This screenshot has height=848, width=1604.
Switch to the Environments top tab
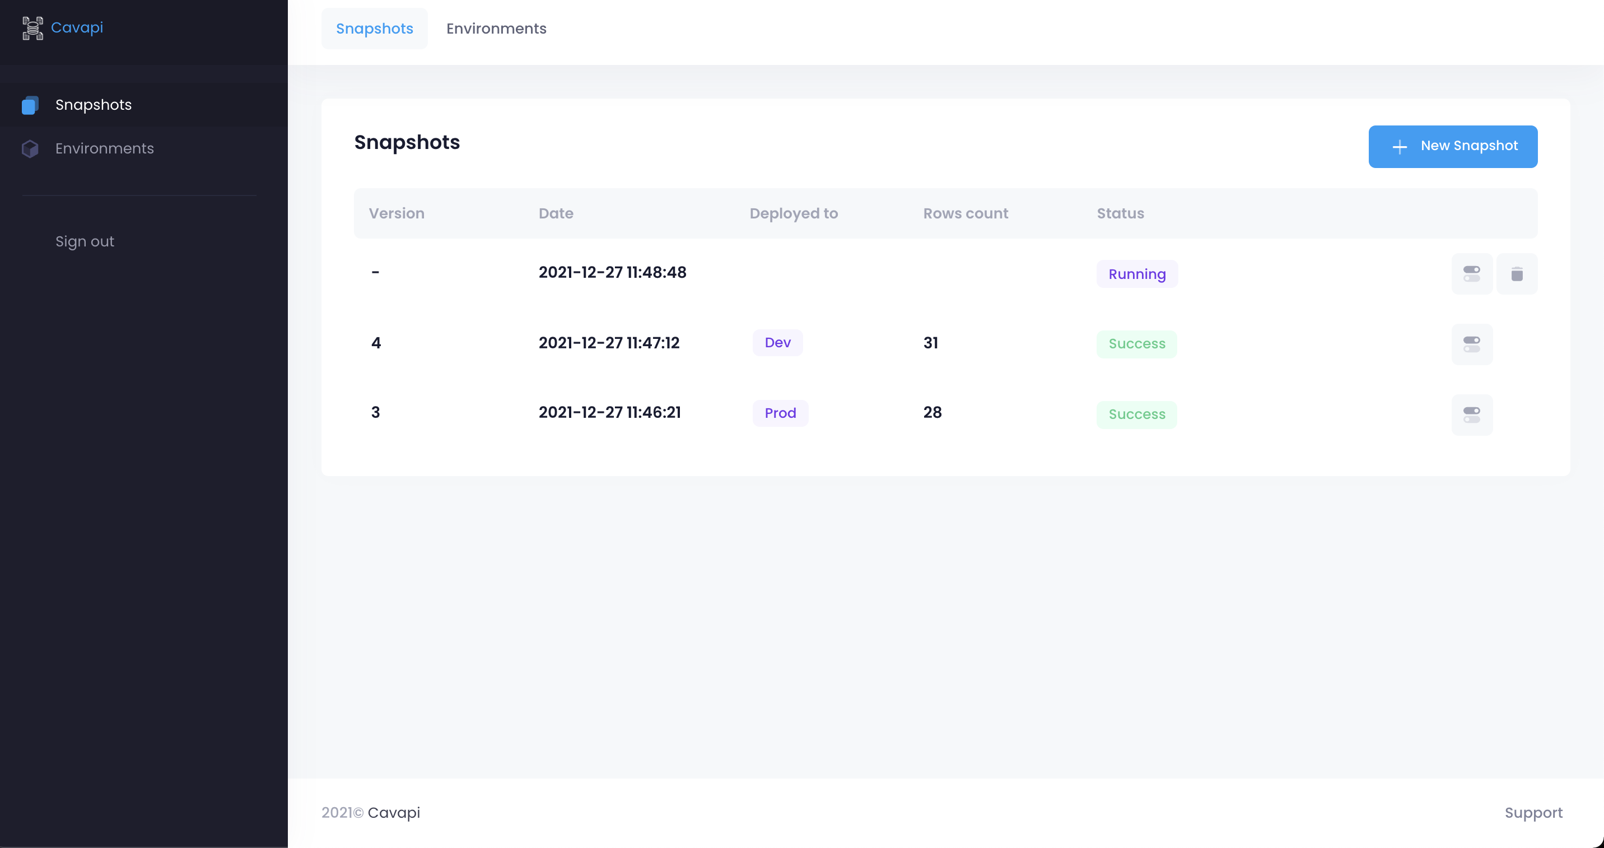(x=496, y=29)
